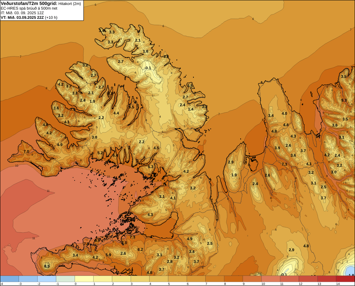This screenshot has height=286, width=355.
Task: Pick the darkest blue legend swatch between -4 and -3
Action: point(10,279)
